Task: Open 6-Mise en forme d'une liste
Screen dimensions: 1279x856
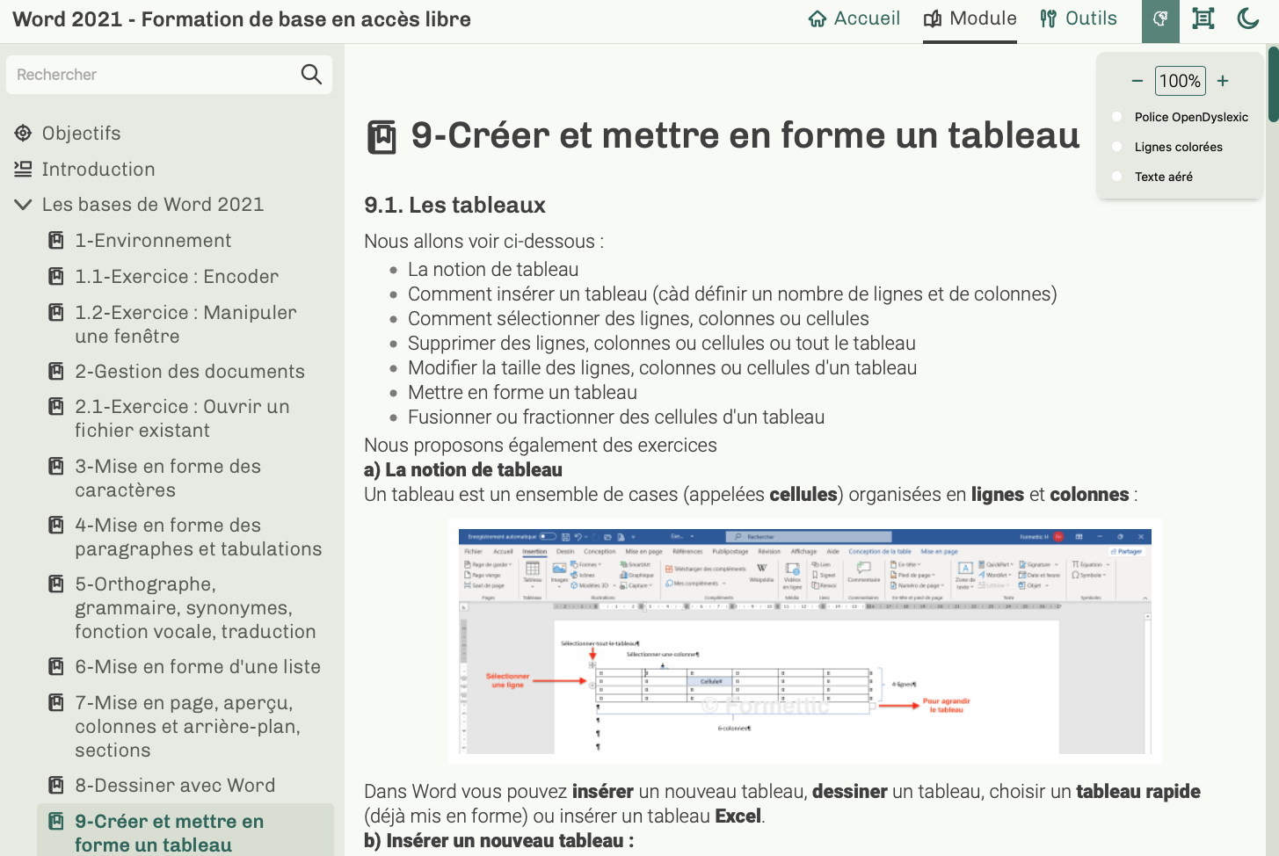Action: point(198,667)
